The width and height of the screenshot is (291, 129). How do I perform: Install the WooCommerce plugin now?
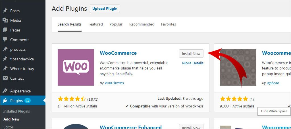(x=191, y=54)
